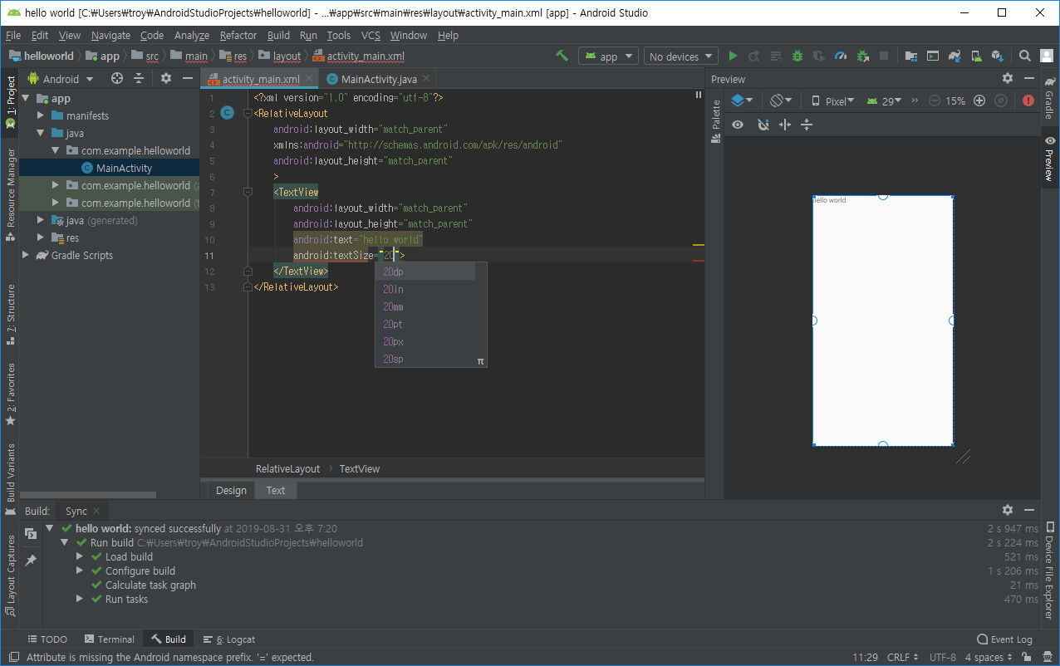Collapse the app module tree node
This screenshot has height=666, width=1060.
(25, 98)
